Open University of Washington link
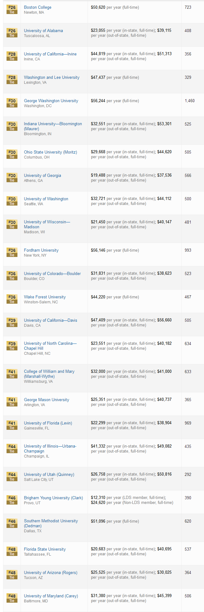 point(46,199)
